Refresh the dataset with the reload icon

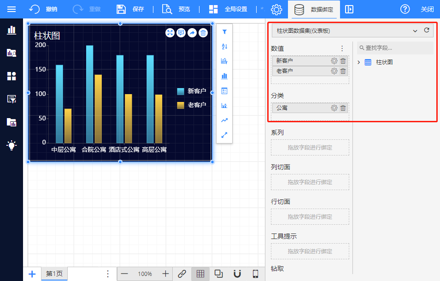427,30
